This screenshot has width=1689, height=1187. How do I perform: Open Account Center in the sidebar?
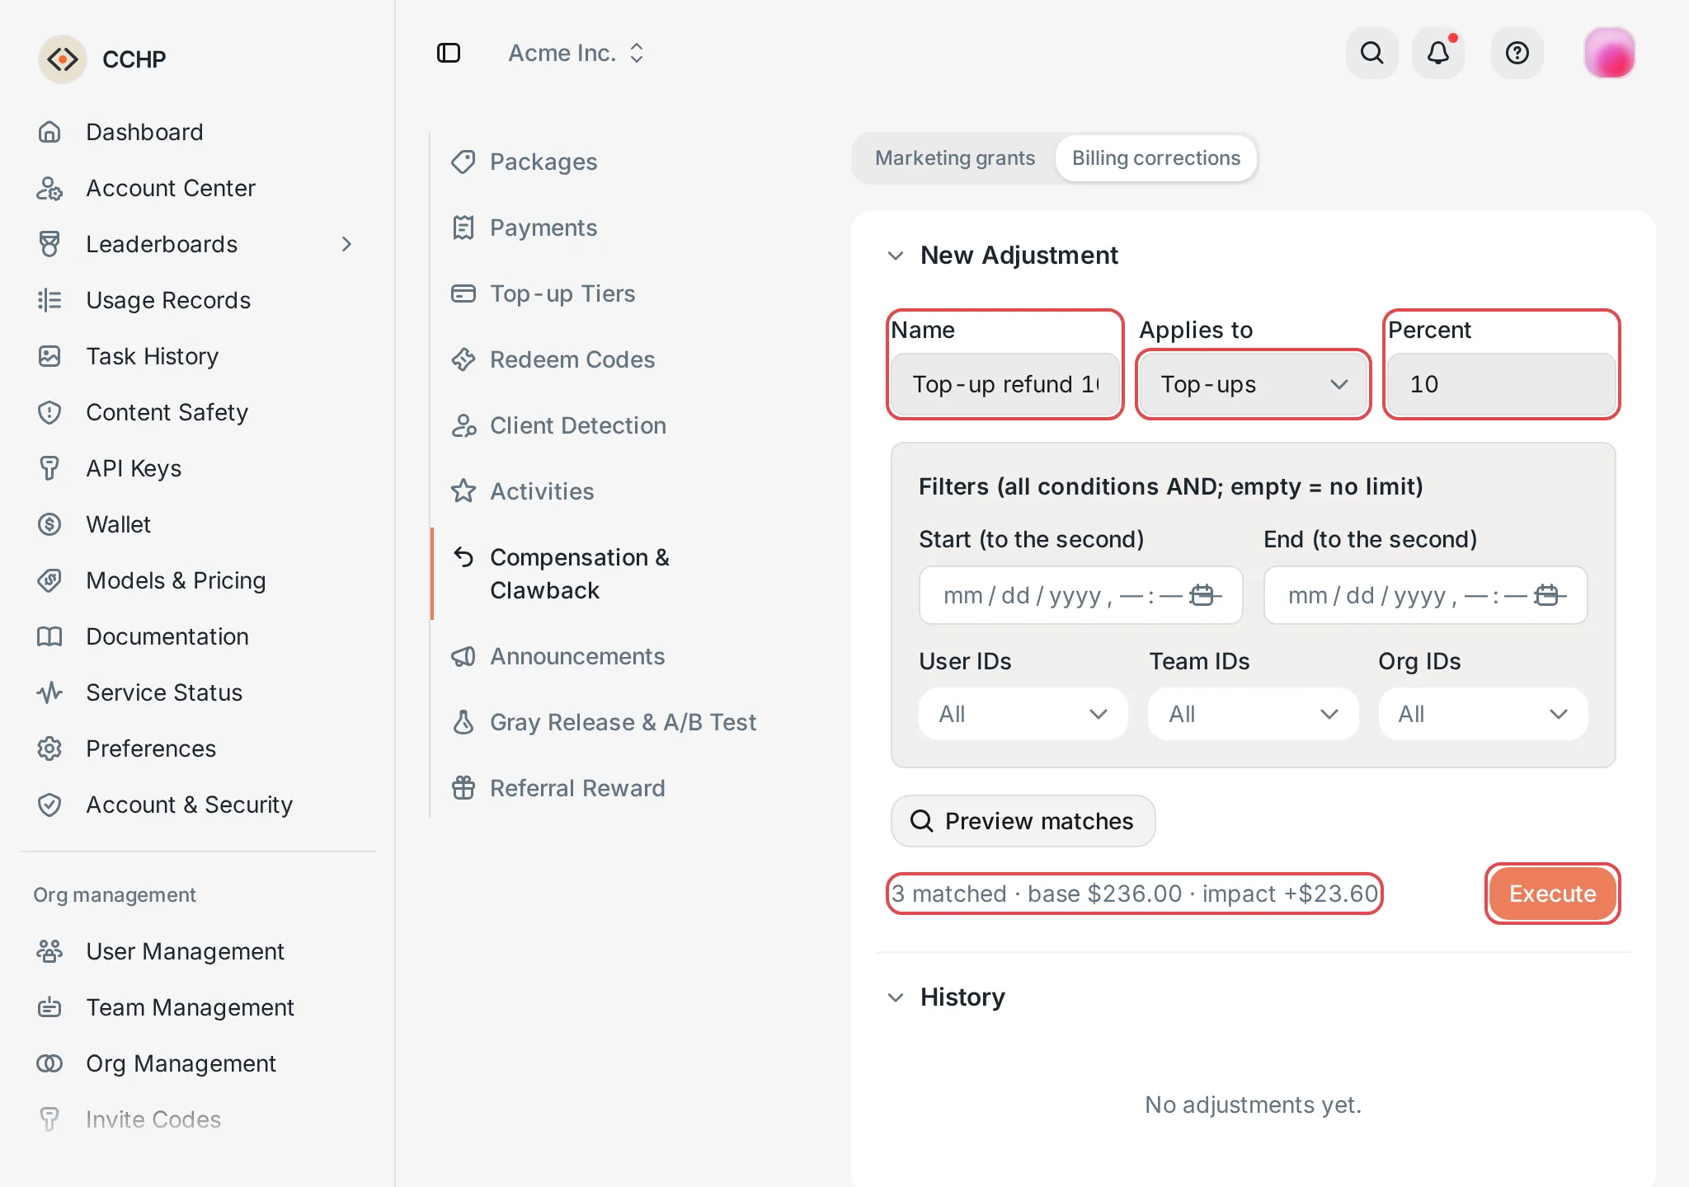pyautogui.click(x=198, y=188)
